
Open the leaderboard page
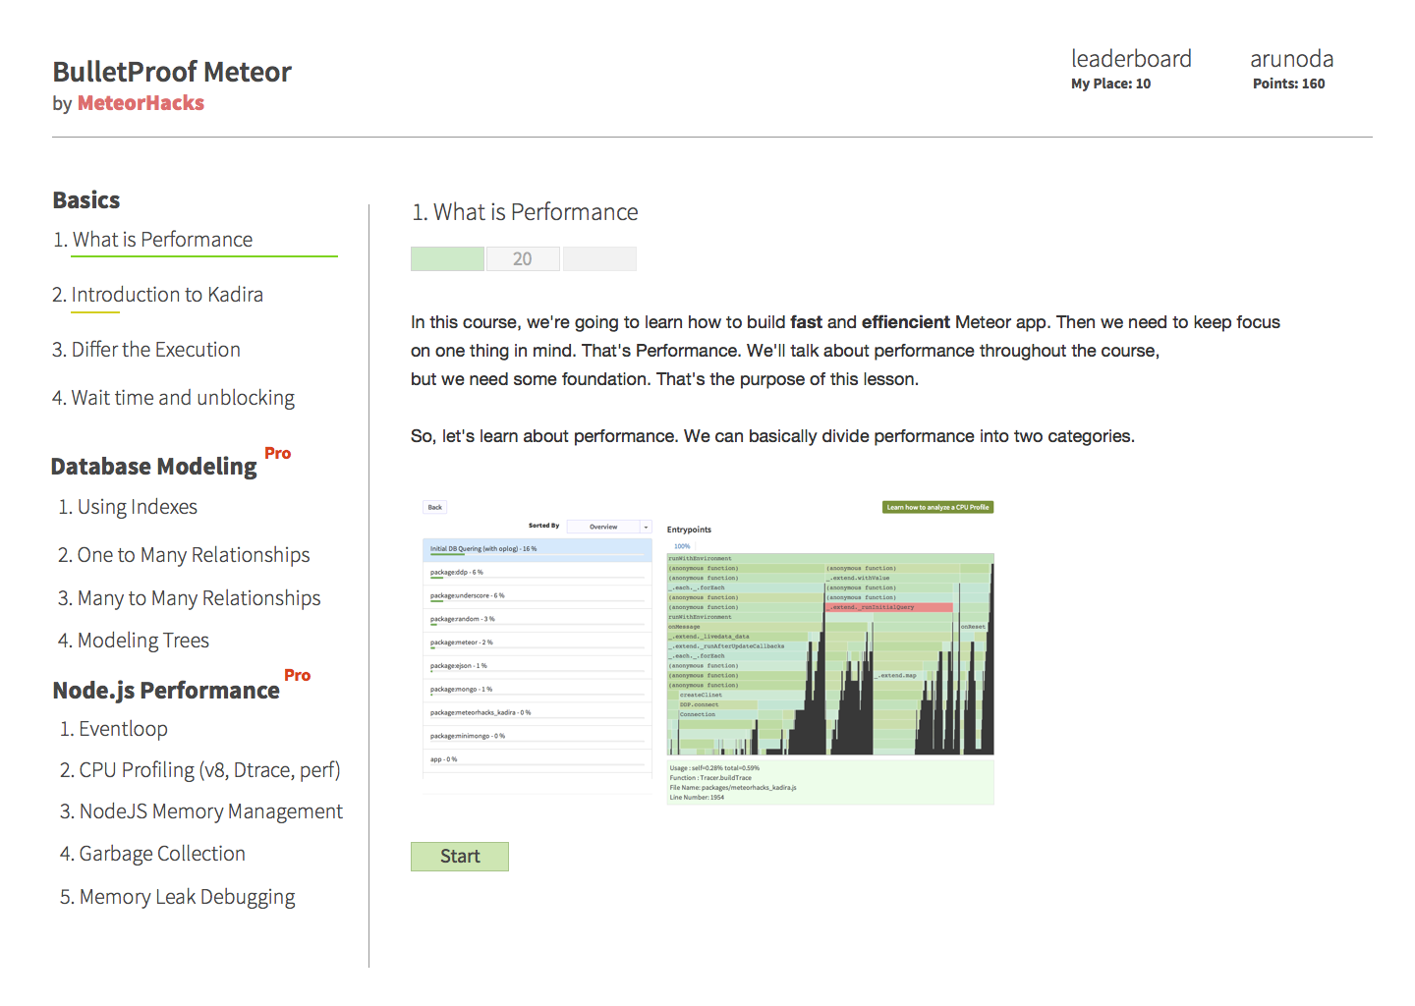(x=1131, y=59)
